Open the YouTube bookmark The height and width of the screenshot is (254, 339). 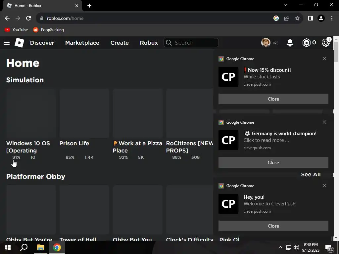click(x=16, y=29)
